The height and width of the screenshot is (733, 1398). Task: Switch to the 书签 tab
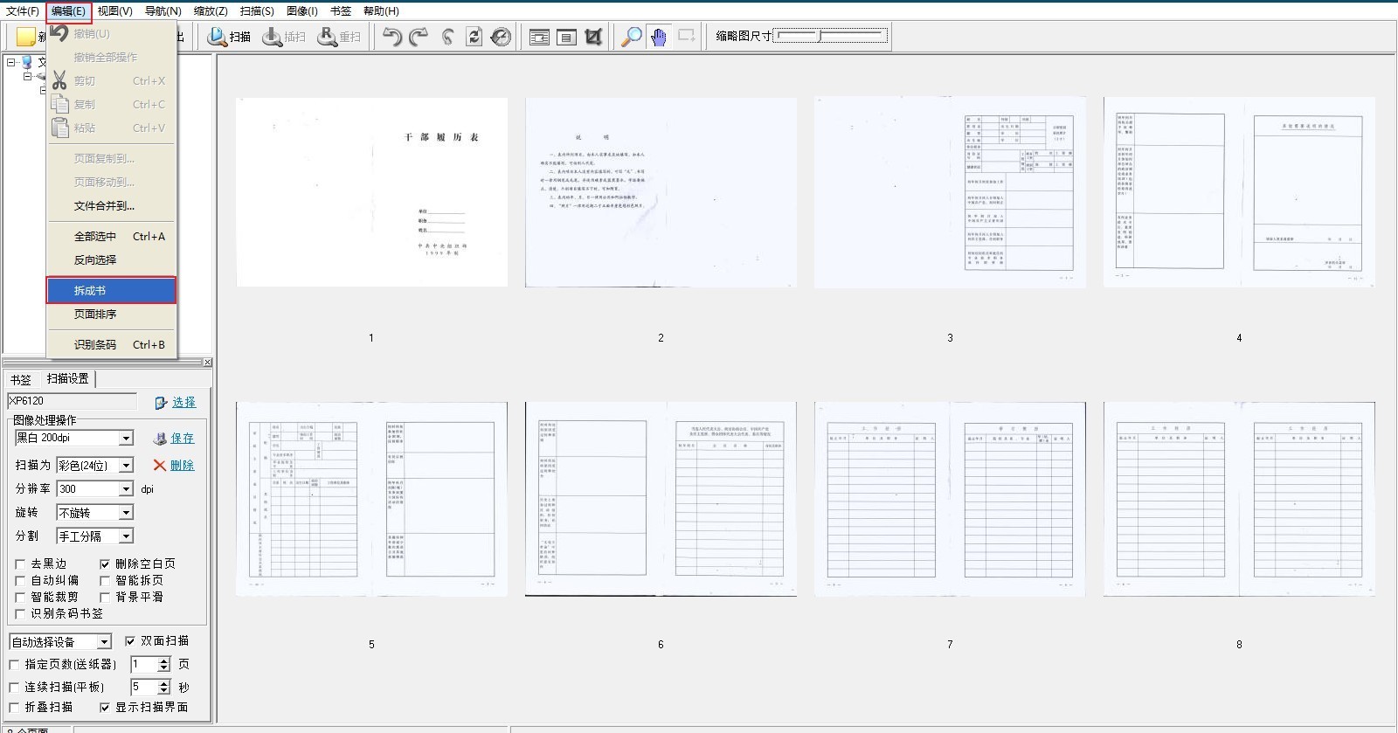click(x=21, y=379)
